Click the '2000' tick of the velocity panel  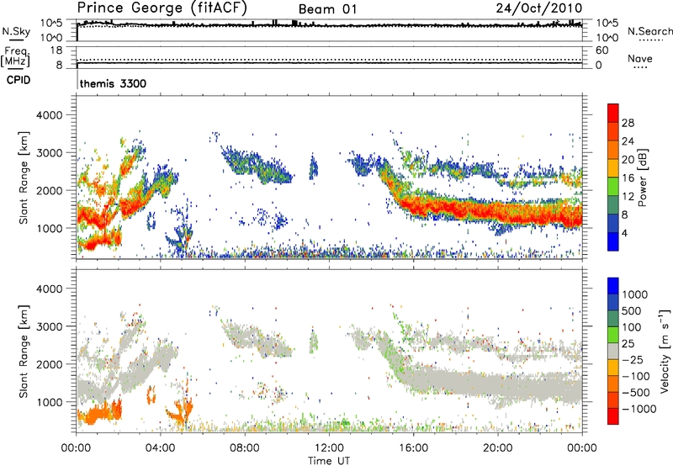[49, 364]
